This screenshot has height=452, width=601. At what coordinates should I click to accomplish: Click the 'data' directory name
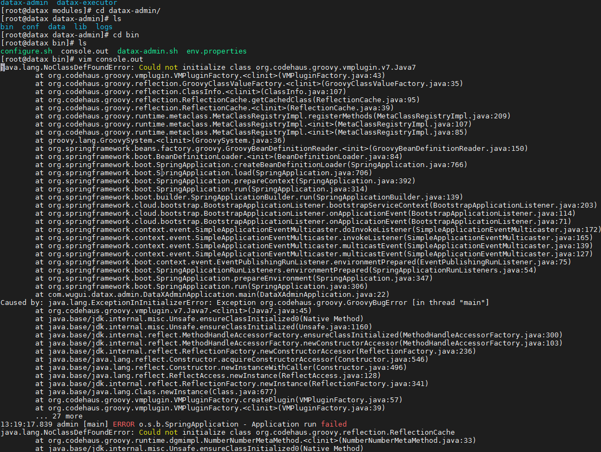pos(57,27)
